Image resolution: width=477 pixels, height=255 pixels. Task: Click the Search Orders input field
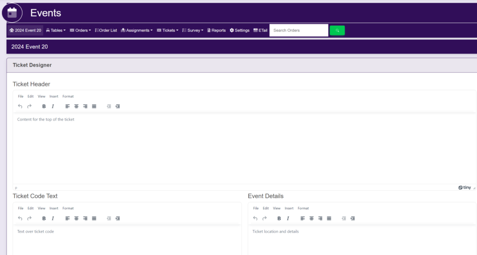299,30
